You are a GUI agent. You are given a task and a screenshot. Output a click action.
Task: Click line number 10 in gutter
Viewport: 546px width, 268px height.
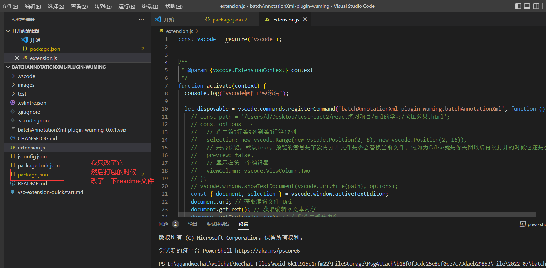tap(165, 109)
